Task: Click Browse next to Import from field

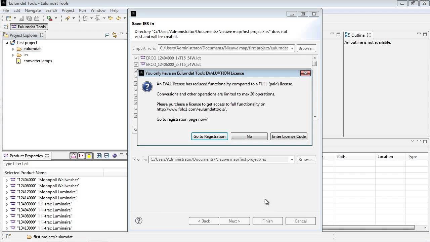Action: coord(306,48)
